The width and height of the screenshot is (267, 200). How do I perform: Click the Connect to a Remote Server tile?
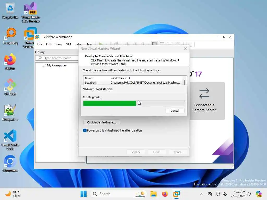[207, 101]
